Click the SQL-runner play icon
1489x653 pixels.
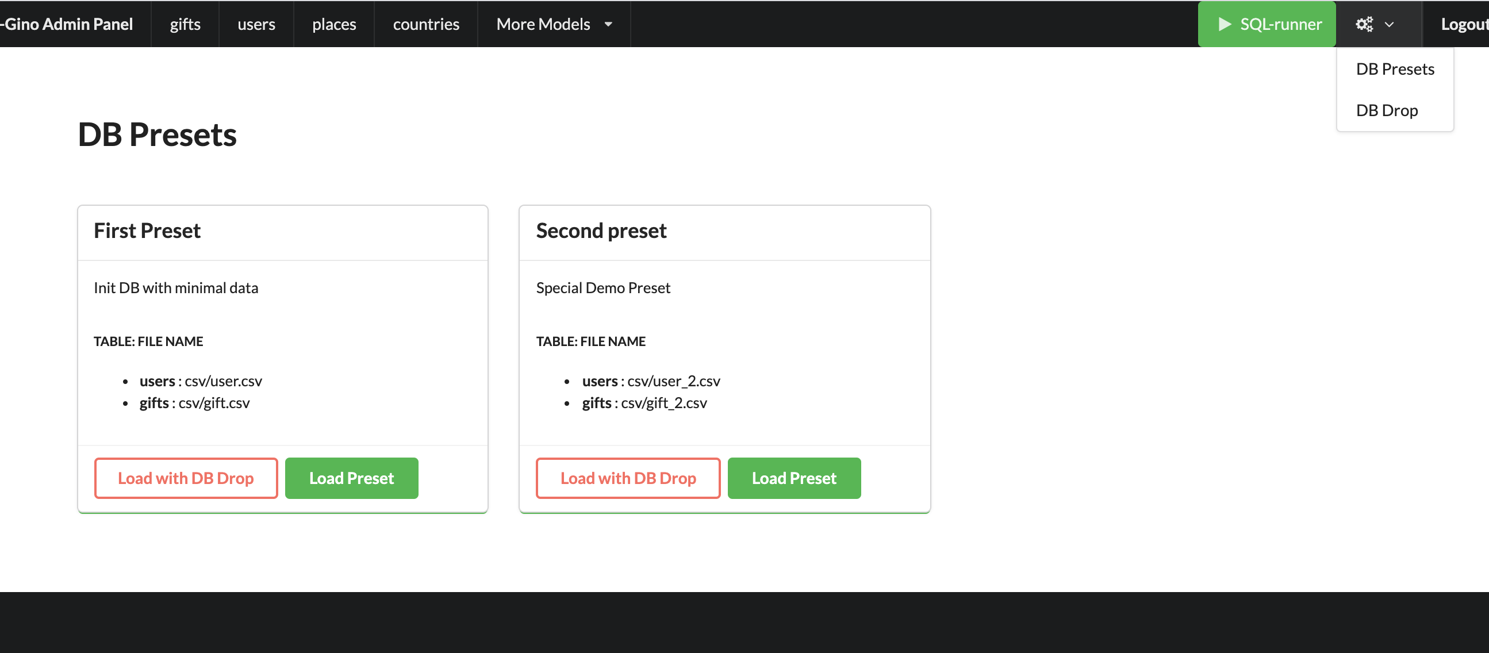point(1225,24)
